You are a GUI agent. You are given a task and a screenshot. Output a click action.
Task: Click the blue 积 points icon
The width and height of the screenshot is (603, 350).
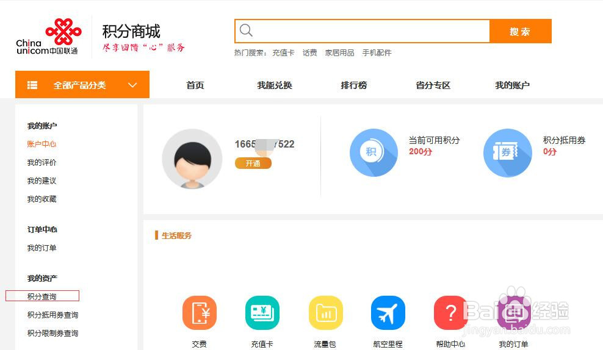[374, 152]
